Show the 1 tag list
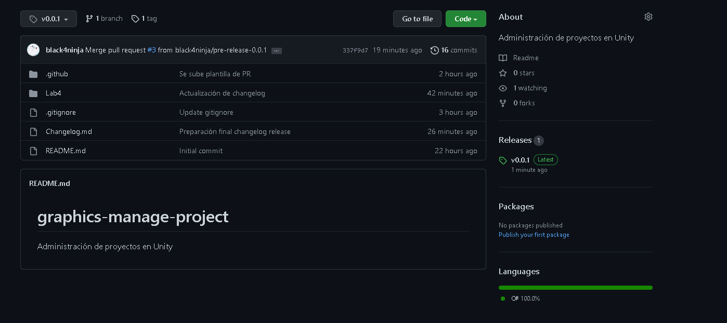Image resolution: width=727 pixels, height=323 pixels. point(144,19)
